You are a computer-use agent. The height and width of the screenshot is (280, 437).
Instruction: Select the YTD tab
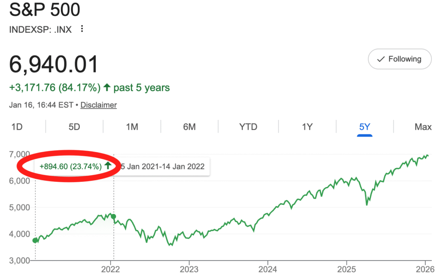[248, 127]
